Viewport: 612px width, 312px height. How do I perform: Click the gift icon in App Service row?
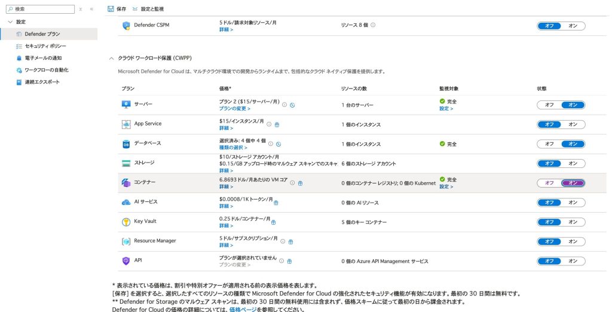click(x=277, y=124)
